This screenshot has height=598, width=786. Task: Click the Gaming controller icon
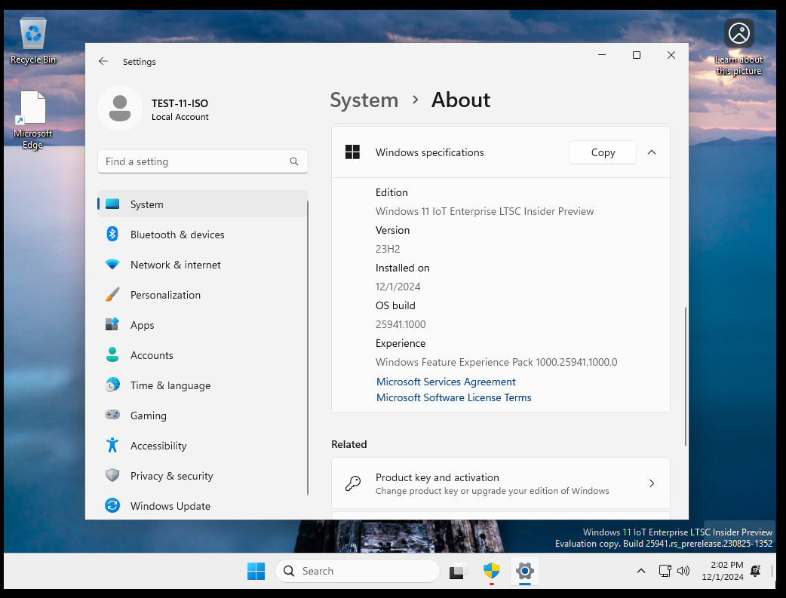click(x=112, y=415)
